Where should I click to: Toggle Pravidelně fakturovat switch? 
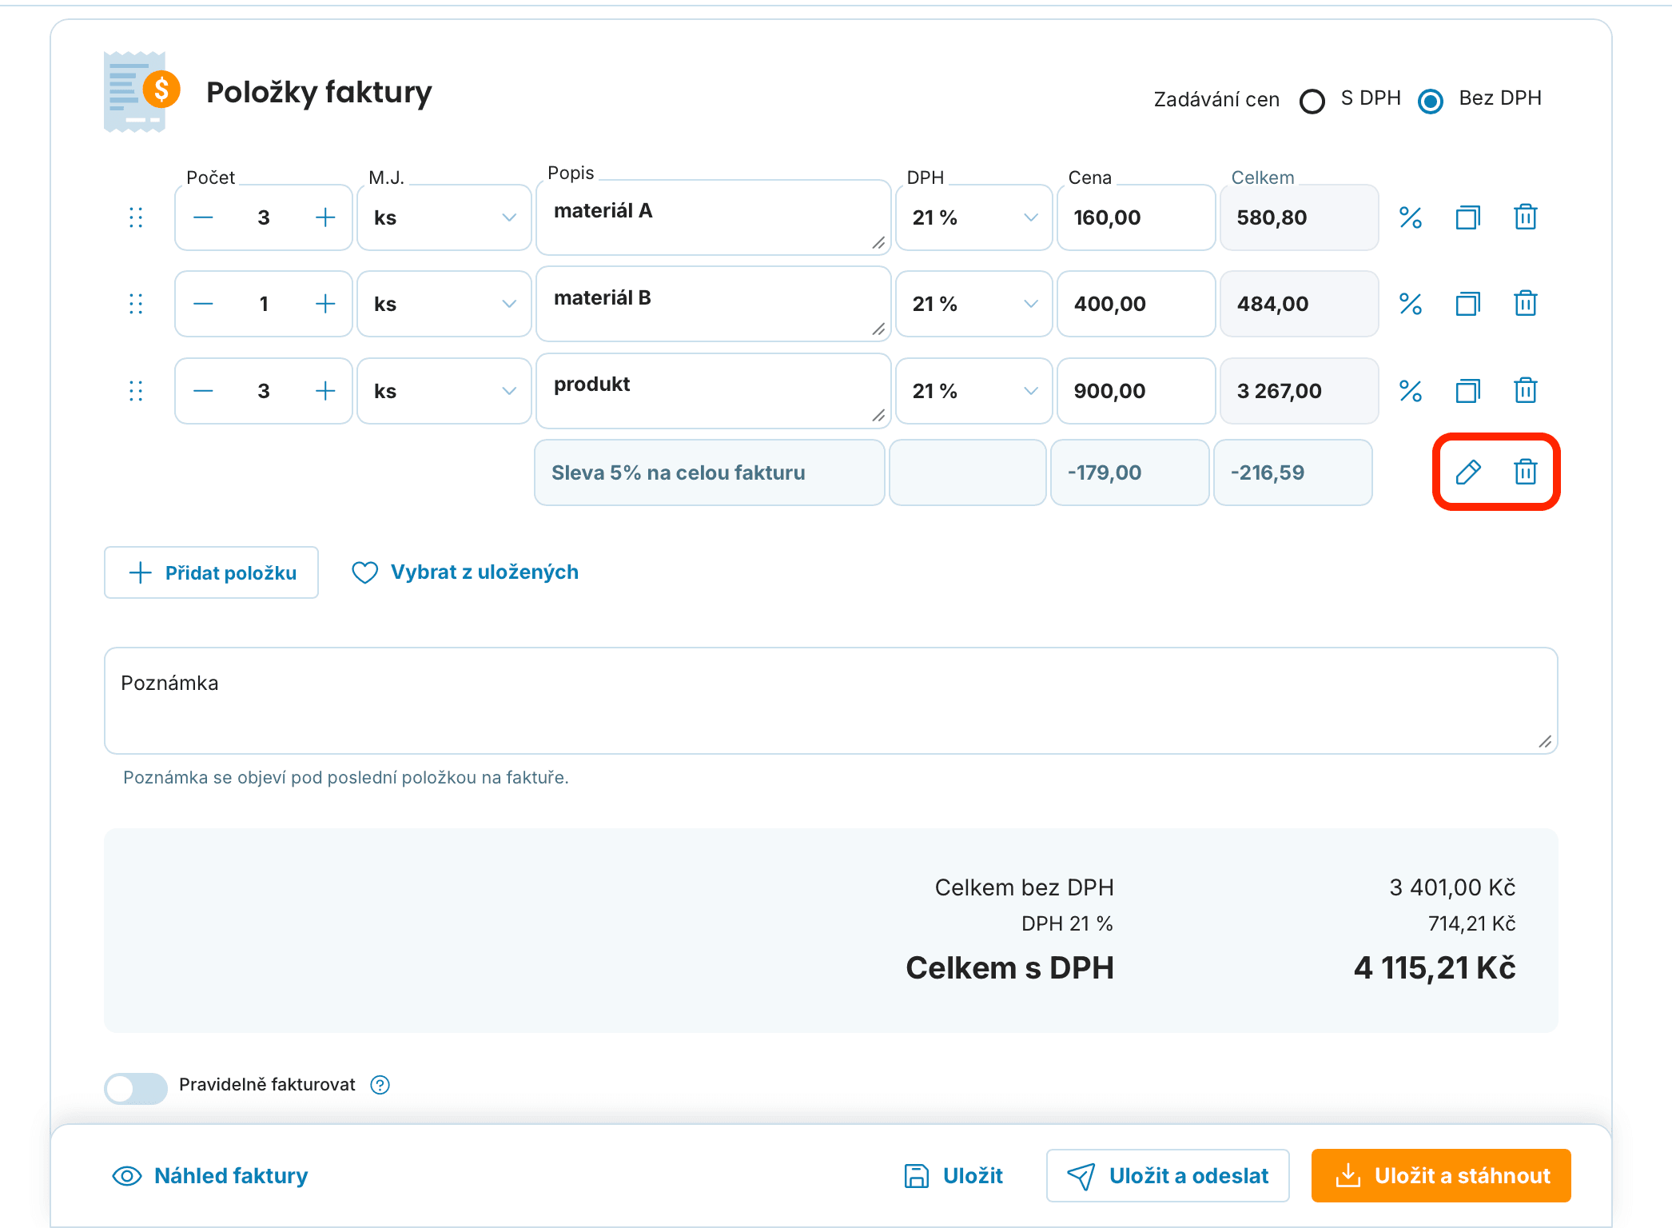(x=136, y=1088)
